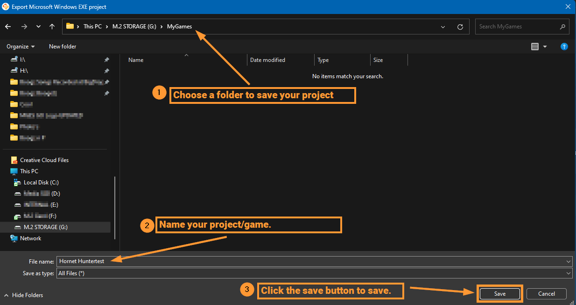Click the Save button
This screenshot has height=305, width=576.
[x=499, y=293]
